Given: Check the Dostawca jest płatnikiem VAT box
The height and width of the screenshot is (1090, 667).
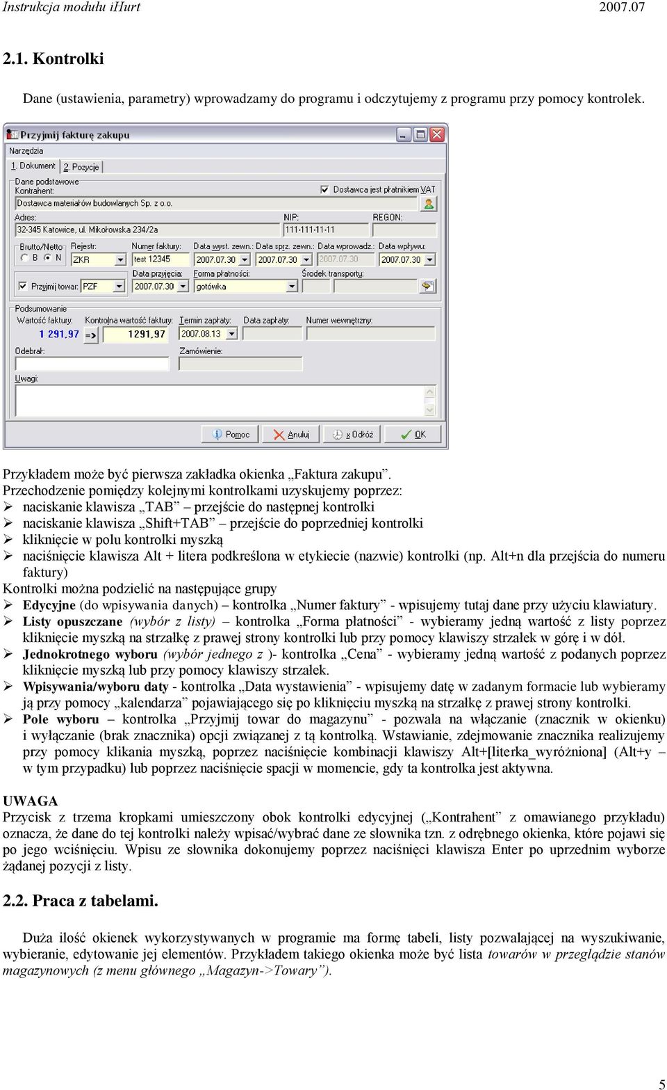Looking at the screenshot, I should coord(324,189).
